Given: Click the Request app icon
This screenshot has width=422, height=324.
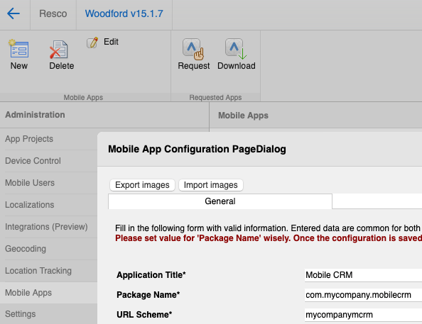Looking at the screenshot, I should 193,49.
